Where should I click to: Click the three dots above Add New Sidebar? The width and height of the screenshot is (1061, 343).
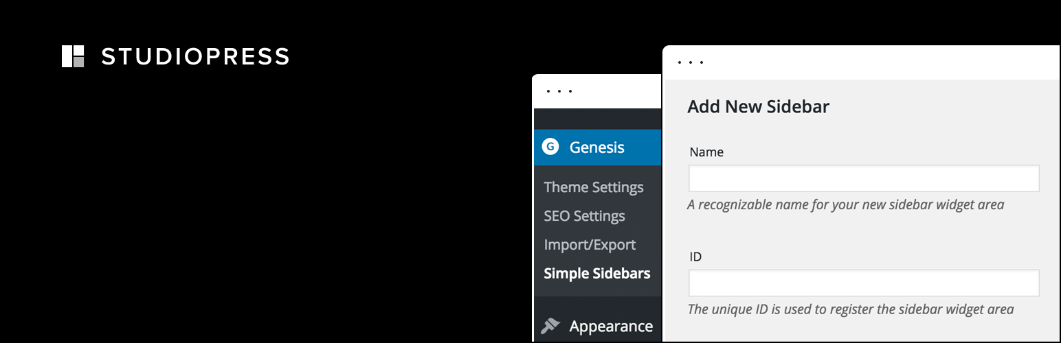pyautogui.click(x=691, y=62)
